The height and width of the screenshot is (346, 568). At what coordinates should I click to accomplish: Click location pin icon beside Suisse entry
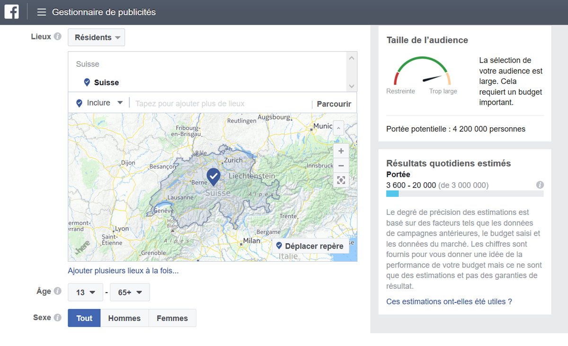(x=87, y=82)
